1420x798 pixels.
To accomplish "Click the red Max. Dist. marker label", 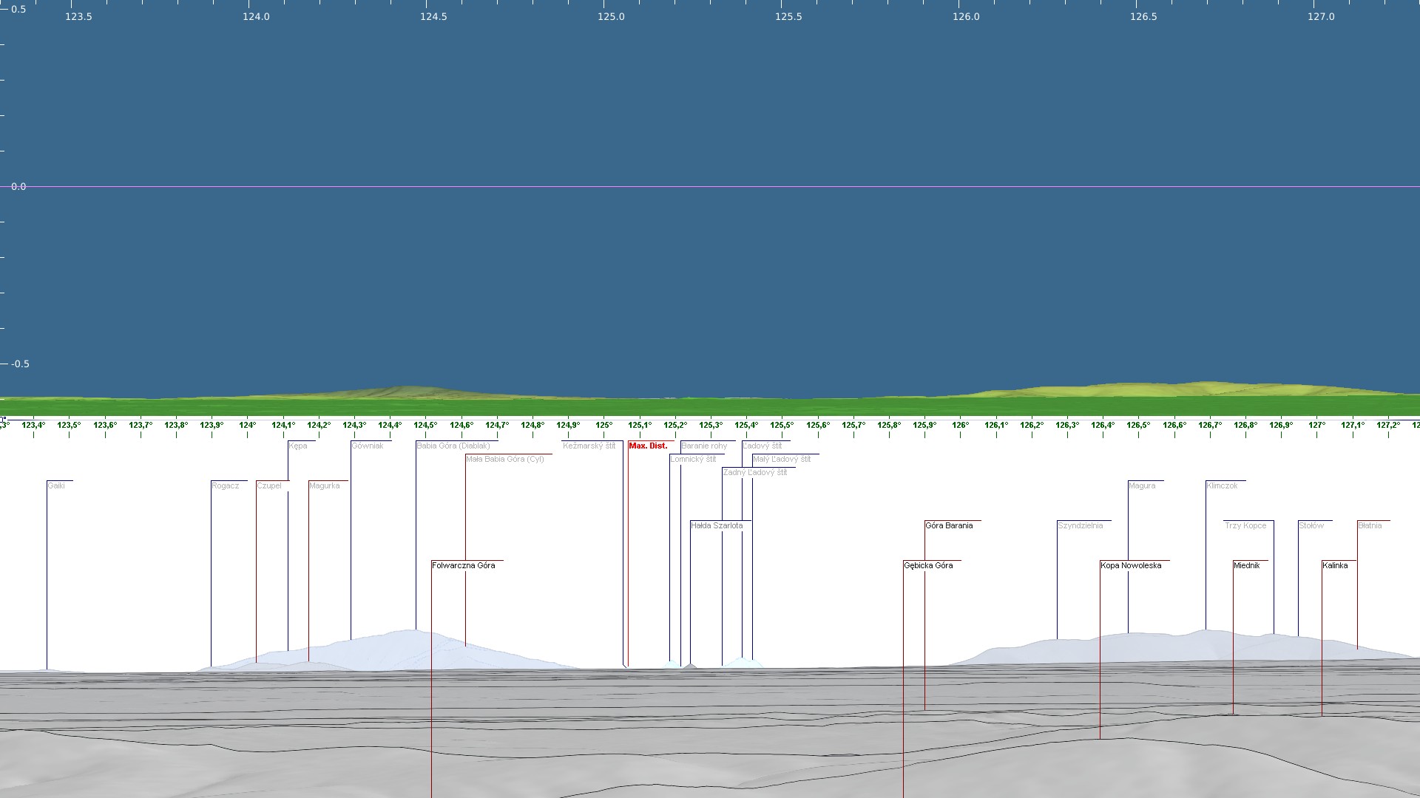I will pyautogui.click(x=648, y=446).
